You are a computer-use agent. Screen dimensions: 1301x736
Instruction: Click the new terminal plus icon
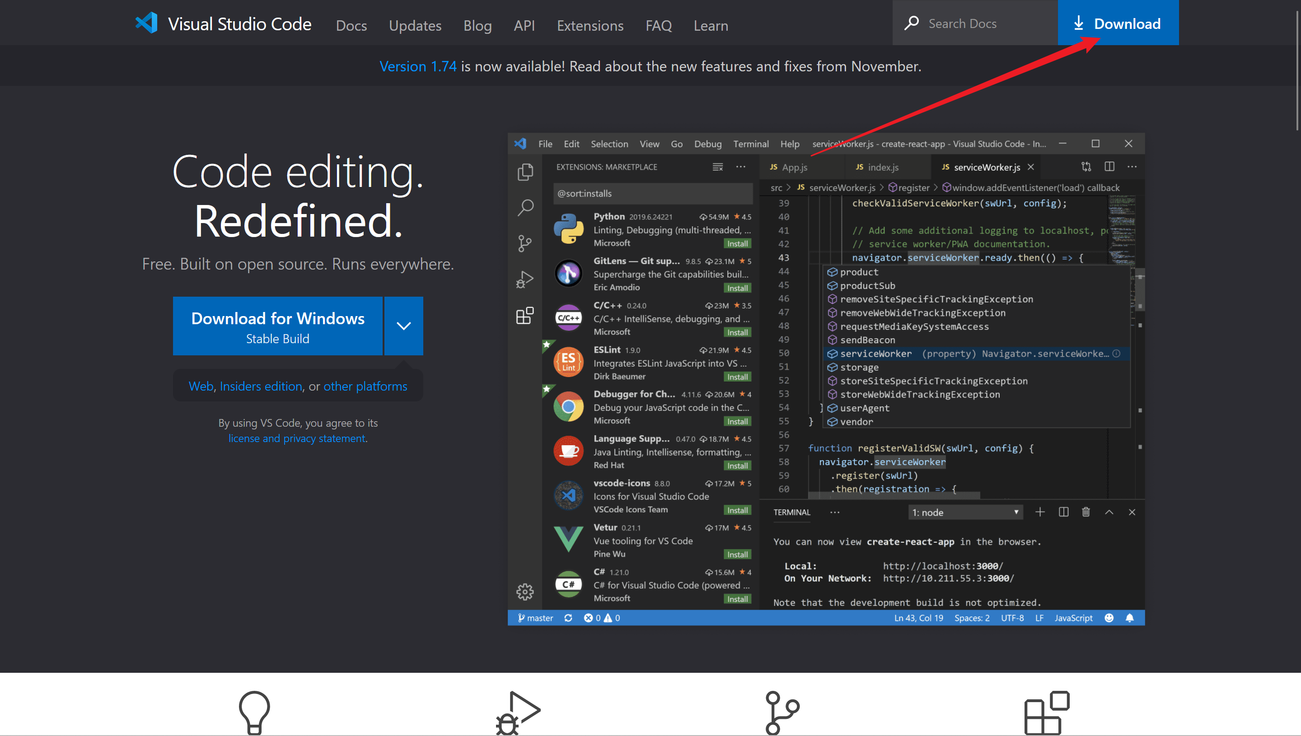(1039, 512)
